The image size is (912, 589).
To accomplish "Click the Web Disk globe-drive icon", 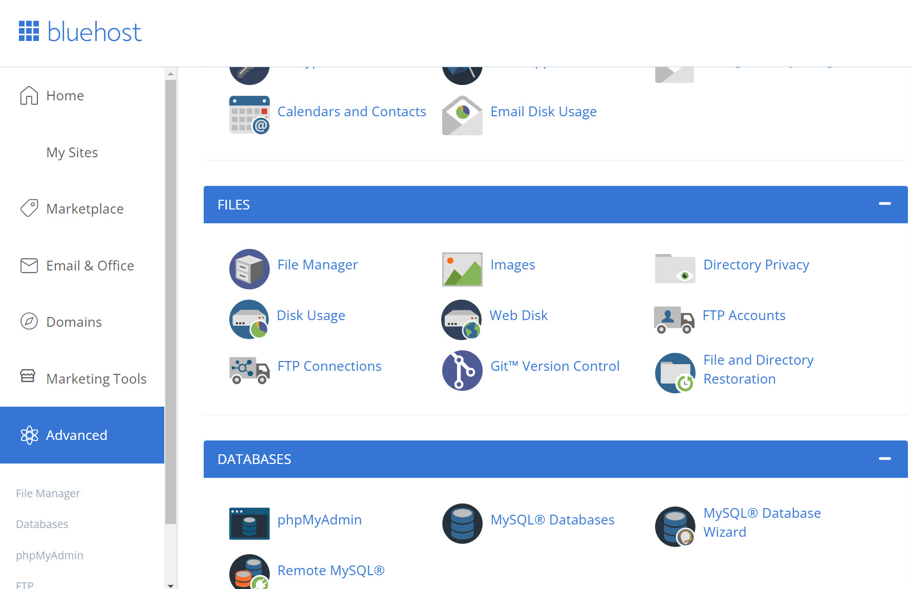I will pyautogui.click(x=462, y=320).
